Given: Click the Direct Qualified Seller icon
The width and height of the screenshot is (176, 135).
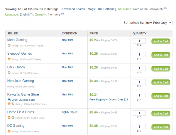Looking at the screenshot, I should point(9,100).
